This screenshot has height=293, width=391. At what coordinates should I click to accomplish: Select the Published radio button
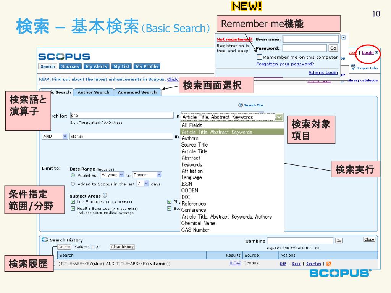[73, 175]
